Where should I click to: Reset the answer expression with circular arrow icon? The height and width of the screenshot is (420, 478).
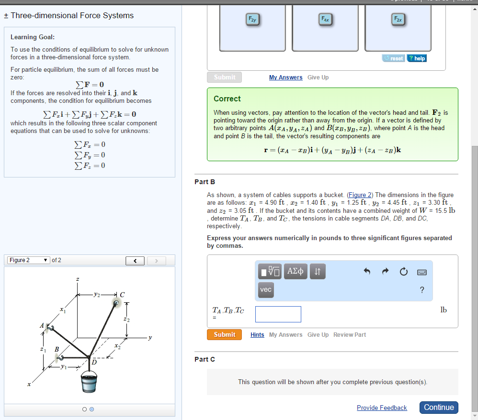[x=403, y=271]
